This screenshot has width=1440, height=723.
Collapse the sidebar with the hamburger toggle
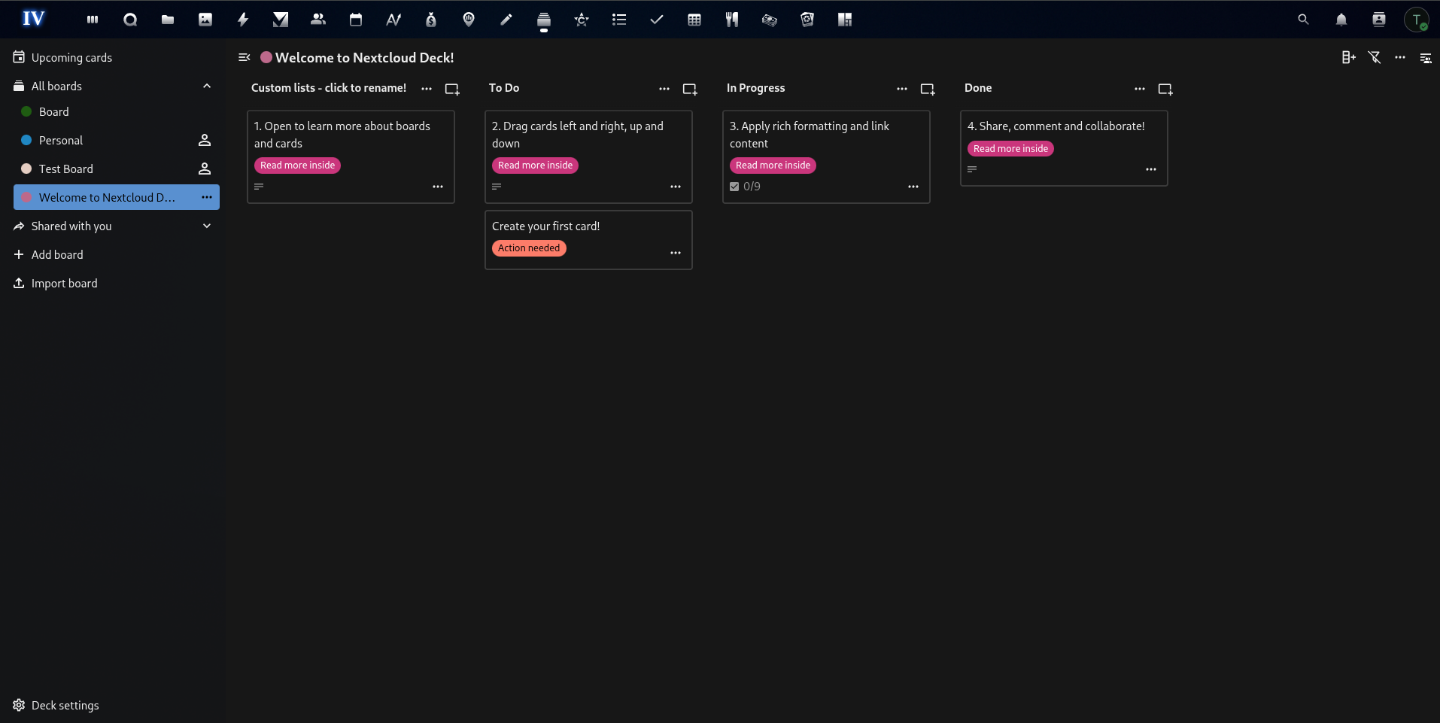click(x=244, y=57)
